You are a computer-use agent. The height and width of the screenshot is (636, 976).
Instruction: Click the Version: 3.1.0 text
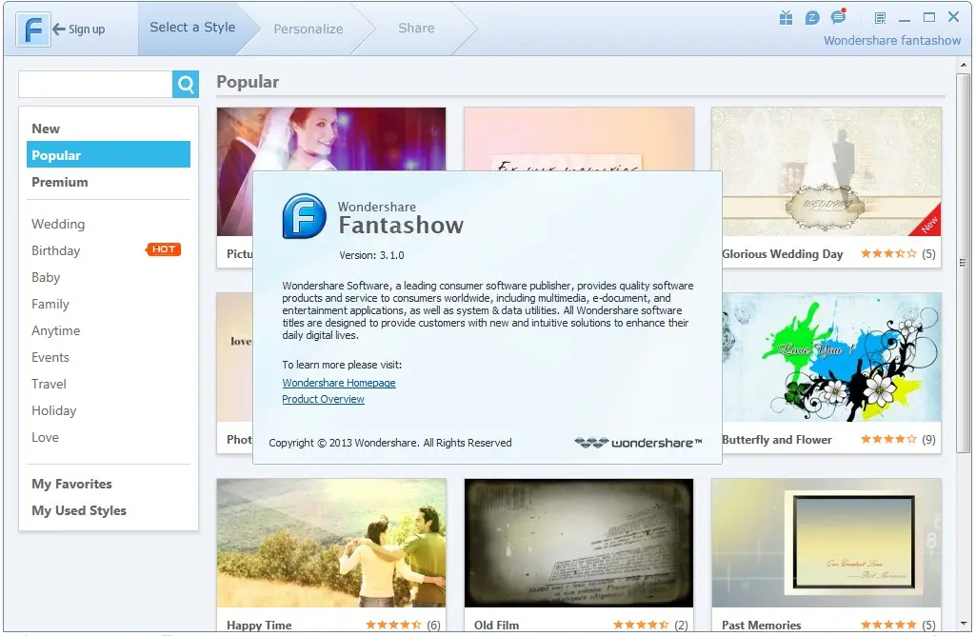[x=371, y=255]
